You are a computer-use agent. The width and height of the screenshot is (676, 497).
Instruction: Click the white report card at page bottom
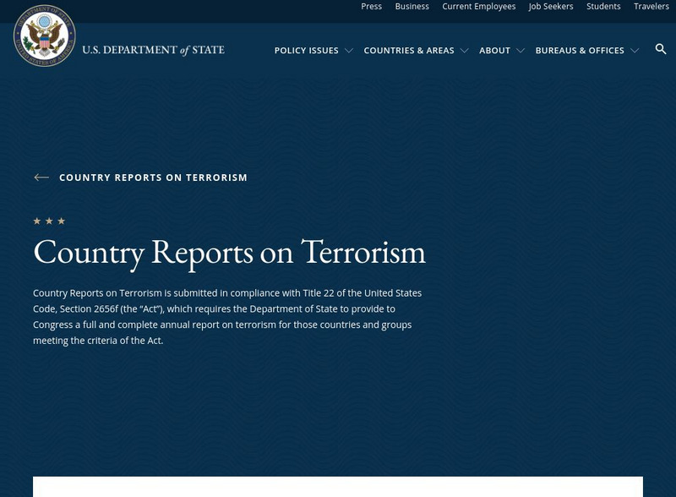point(338,489)
